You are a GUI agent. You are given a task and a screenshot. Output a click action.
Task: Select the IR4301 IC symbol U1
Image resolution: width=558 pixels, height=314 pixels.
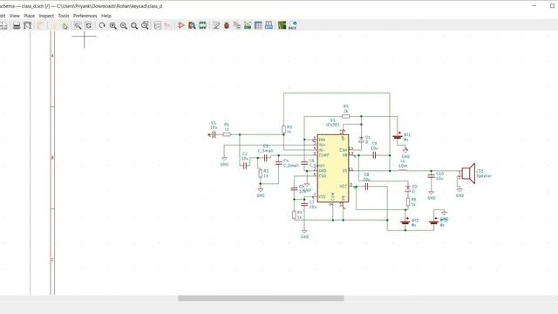(x=333, y=168)
